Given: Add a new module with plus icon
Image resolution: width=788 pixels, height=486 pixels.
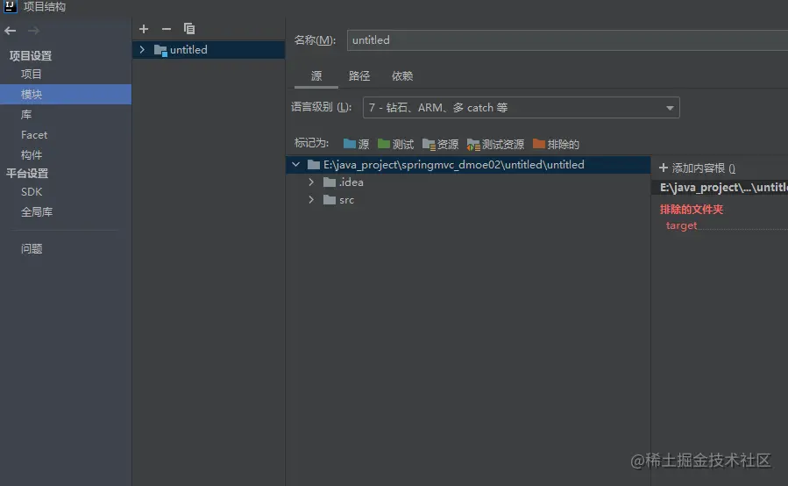Looking at the screenshot, I should pyautogui.click(x=144, y=29).
